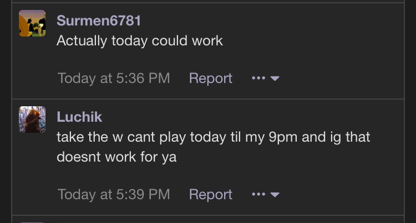
Task: Click the divider between the two comments
Action: coord(208,99)
